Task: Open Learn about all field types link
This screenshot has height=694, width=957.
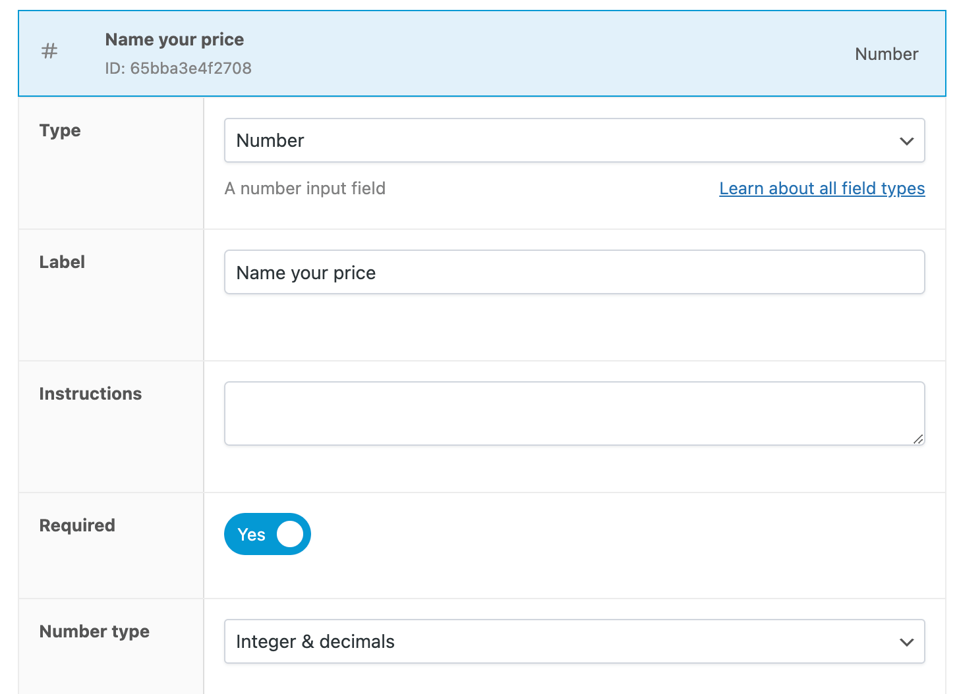Action: [822, 189]
